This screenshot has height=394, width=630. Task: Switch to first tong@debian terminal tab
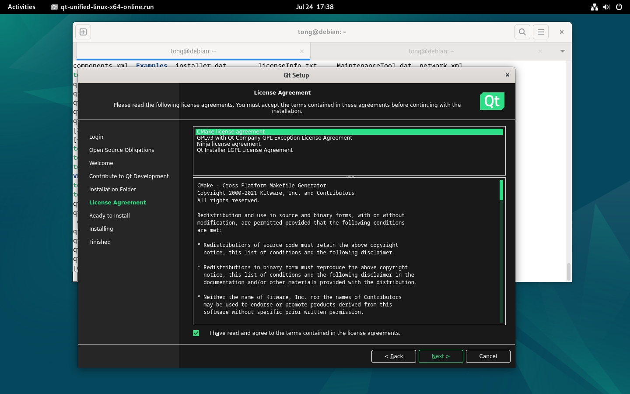click(x=193, y=51)
